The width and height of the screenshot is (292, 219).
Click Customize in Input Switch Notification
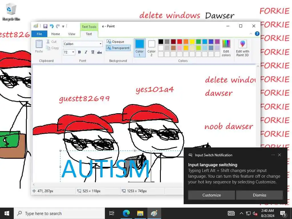pos(212,195)
